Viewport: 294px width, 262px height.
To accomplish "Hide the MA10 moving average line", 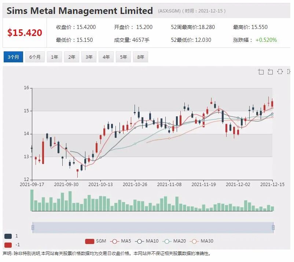I will pyautogui.click(x=147, y=241).
